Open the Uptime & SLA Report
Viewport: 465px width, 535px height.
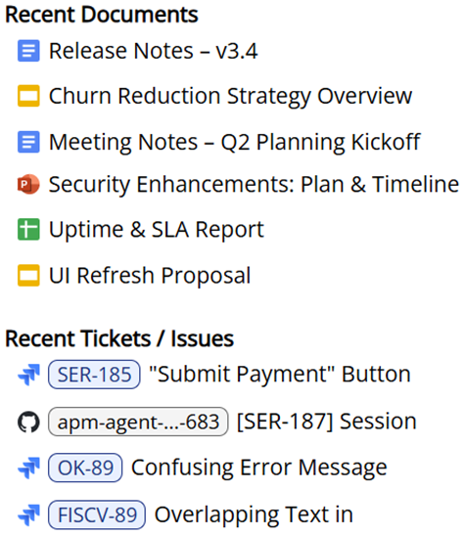tap(157, 229)
